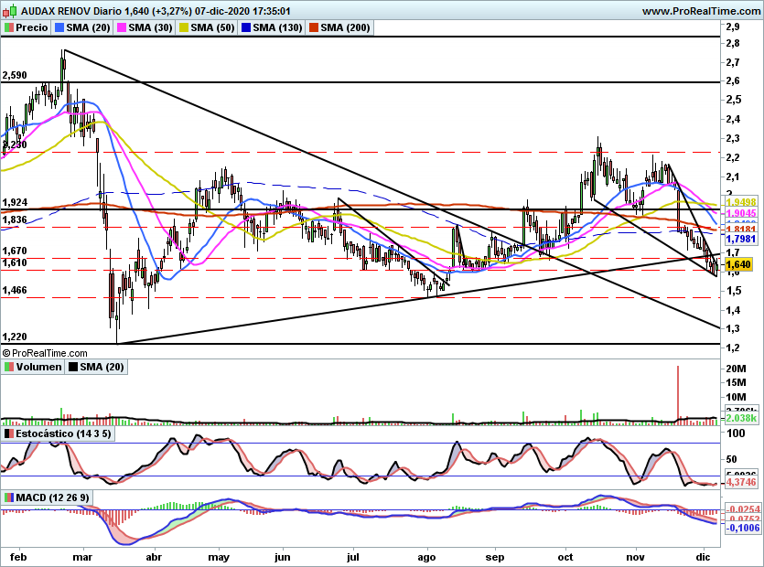Click the 1,466 support level label
Screen dimensions: 764x567
(x=15, y=290)
